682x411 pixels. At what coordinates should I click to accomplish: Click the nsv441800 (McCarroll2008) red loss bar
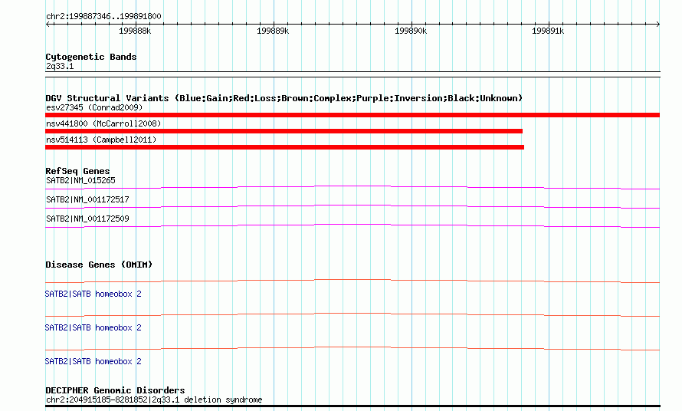coord(284,131)
